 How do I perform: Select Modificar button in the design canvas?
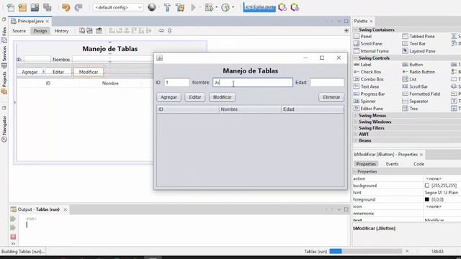(x=89, y=72)
